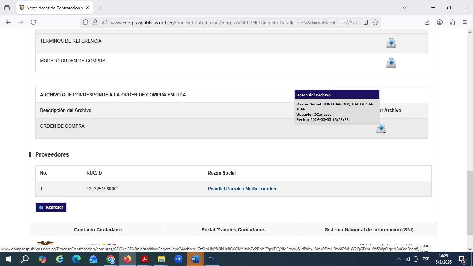This screenshot has width=473, height=266.
Task: Click the Portal Trámites Ciudadanos link
Action: tap(233, 230)
